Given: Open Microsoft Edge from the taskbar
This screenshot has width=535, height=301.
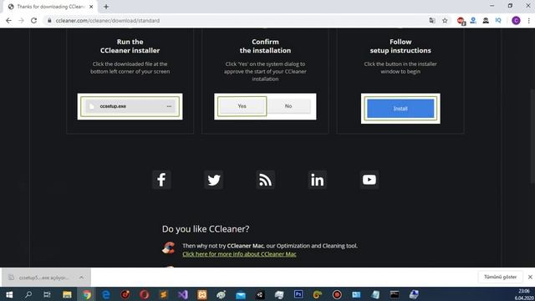Looking at the screenshot, I should click(x=106, y=294).
